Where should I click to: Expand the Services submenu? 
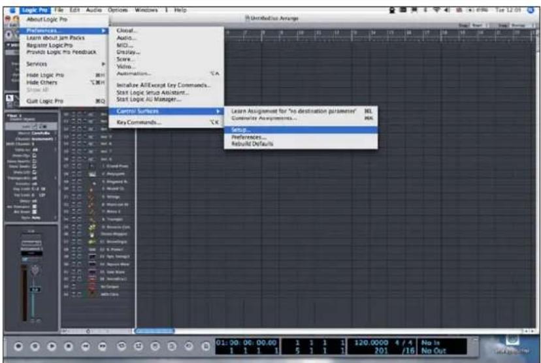[64, 64]
